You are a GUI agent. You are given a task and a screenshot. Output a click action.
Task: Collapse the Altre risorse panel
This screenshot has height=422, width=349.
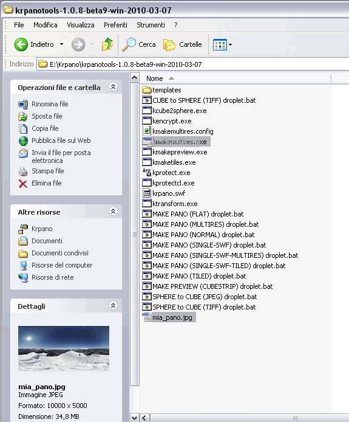113,211
